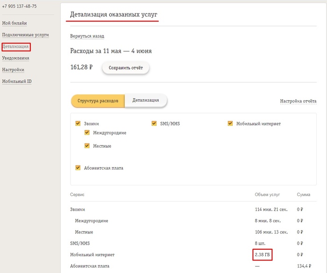Uncheck the Абонентская плата checkbox
The width and height of the screenshot is (327, 273).
coord(78,168)
